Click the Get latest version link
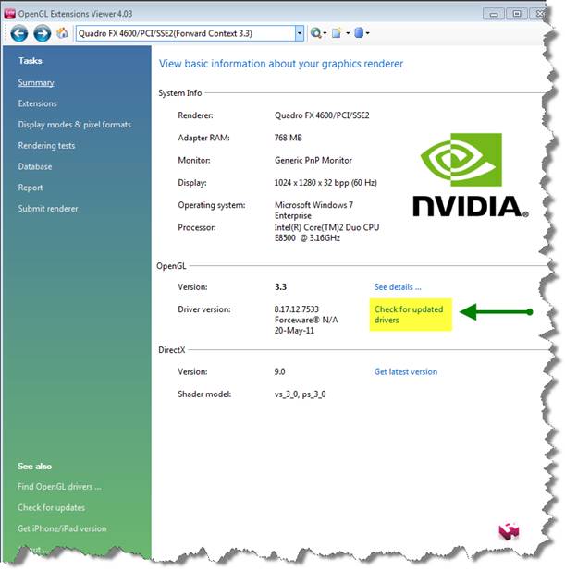 coord(406,372)
